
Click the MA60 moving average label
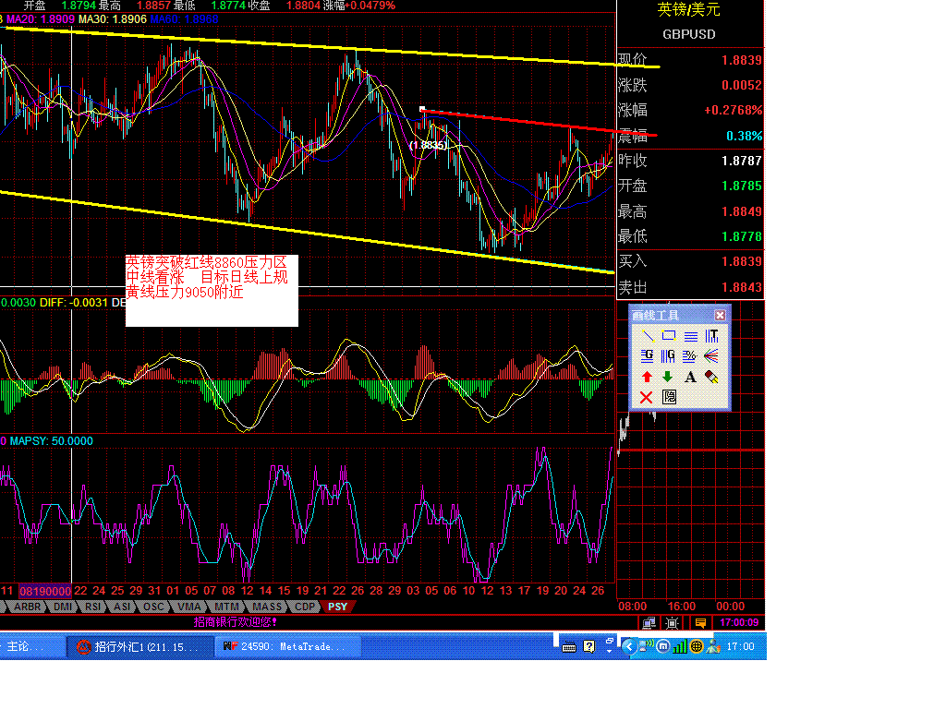point(184,19)
